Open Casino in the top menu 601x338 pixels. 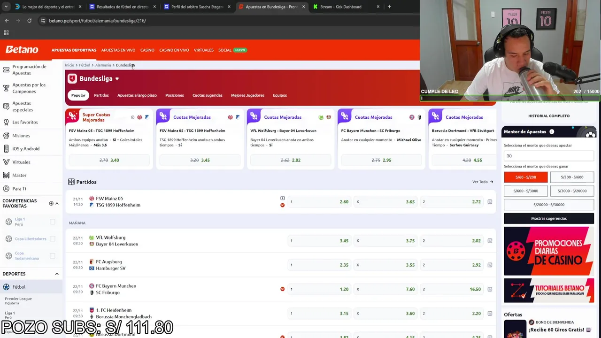pyautogui.click(x=147, y=50)
